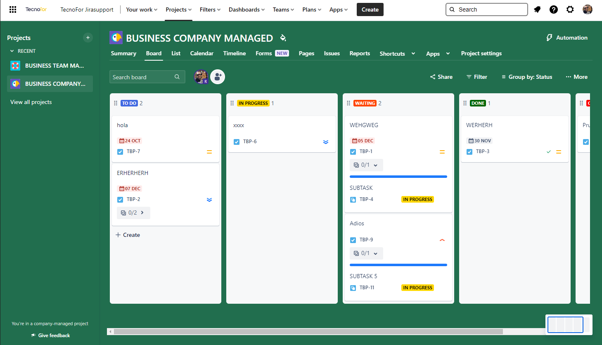Click the add people icon on board
602x345 pixels.
pos(218,77)
